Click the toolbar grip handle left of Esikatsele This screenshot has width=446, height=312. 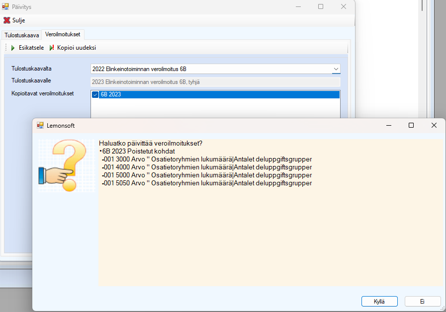[6, 48]
